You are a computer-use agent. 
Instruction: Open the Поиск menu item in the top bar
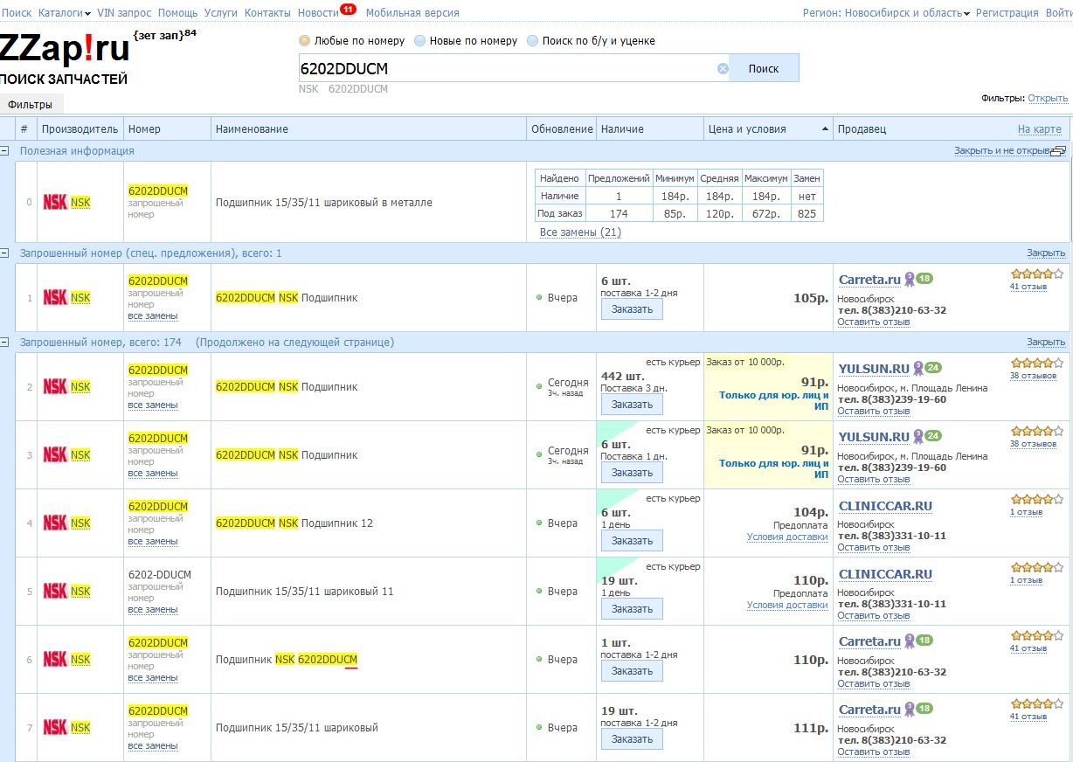click(17, 13)
